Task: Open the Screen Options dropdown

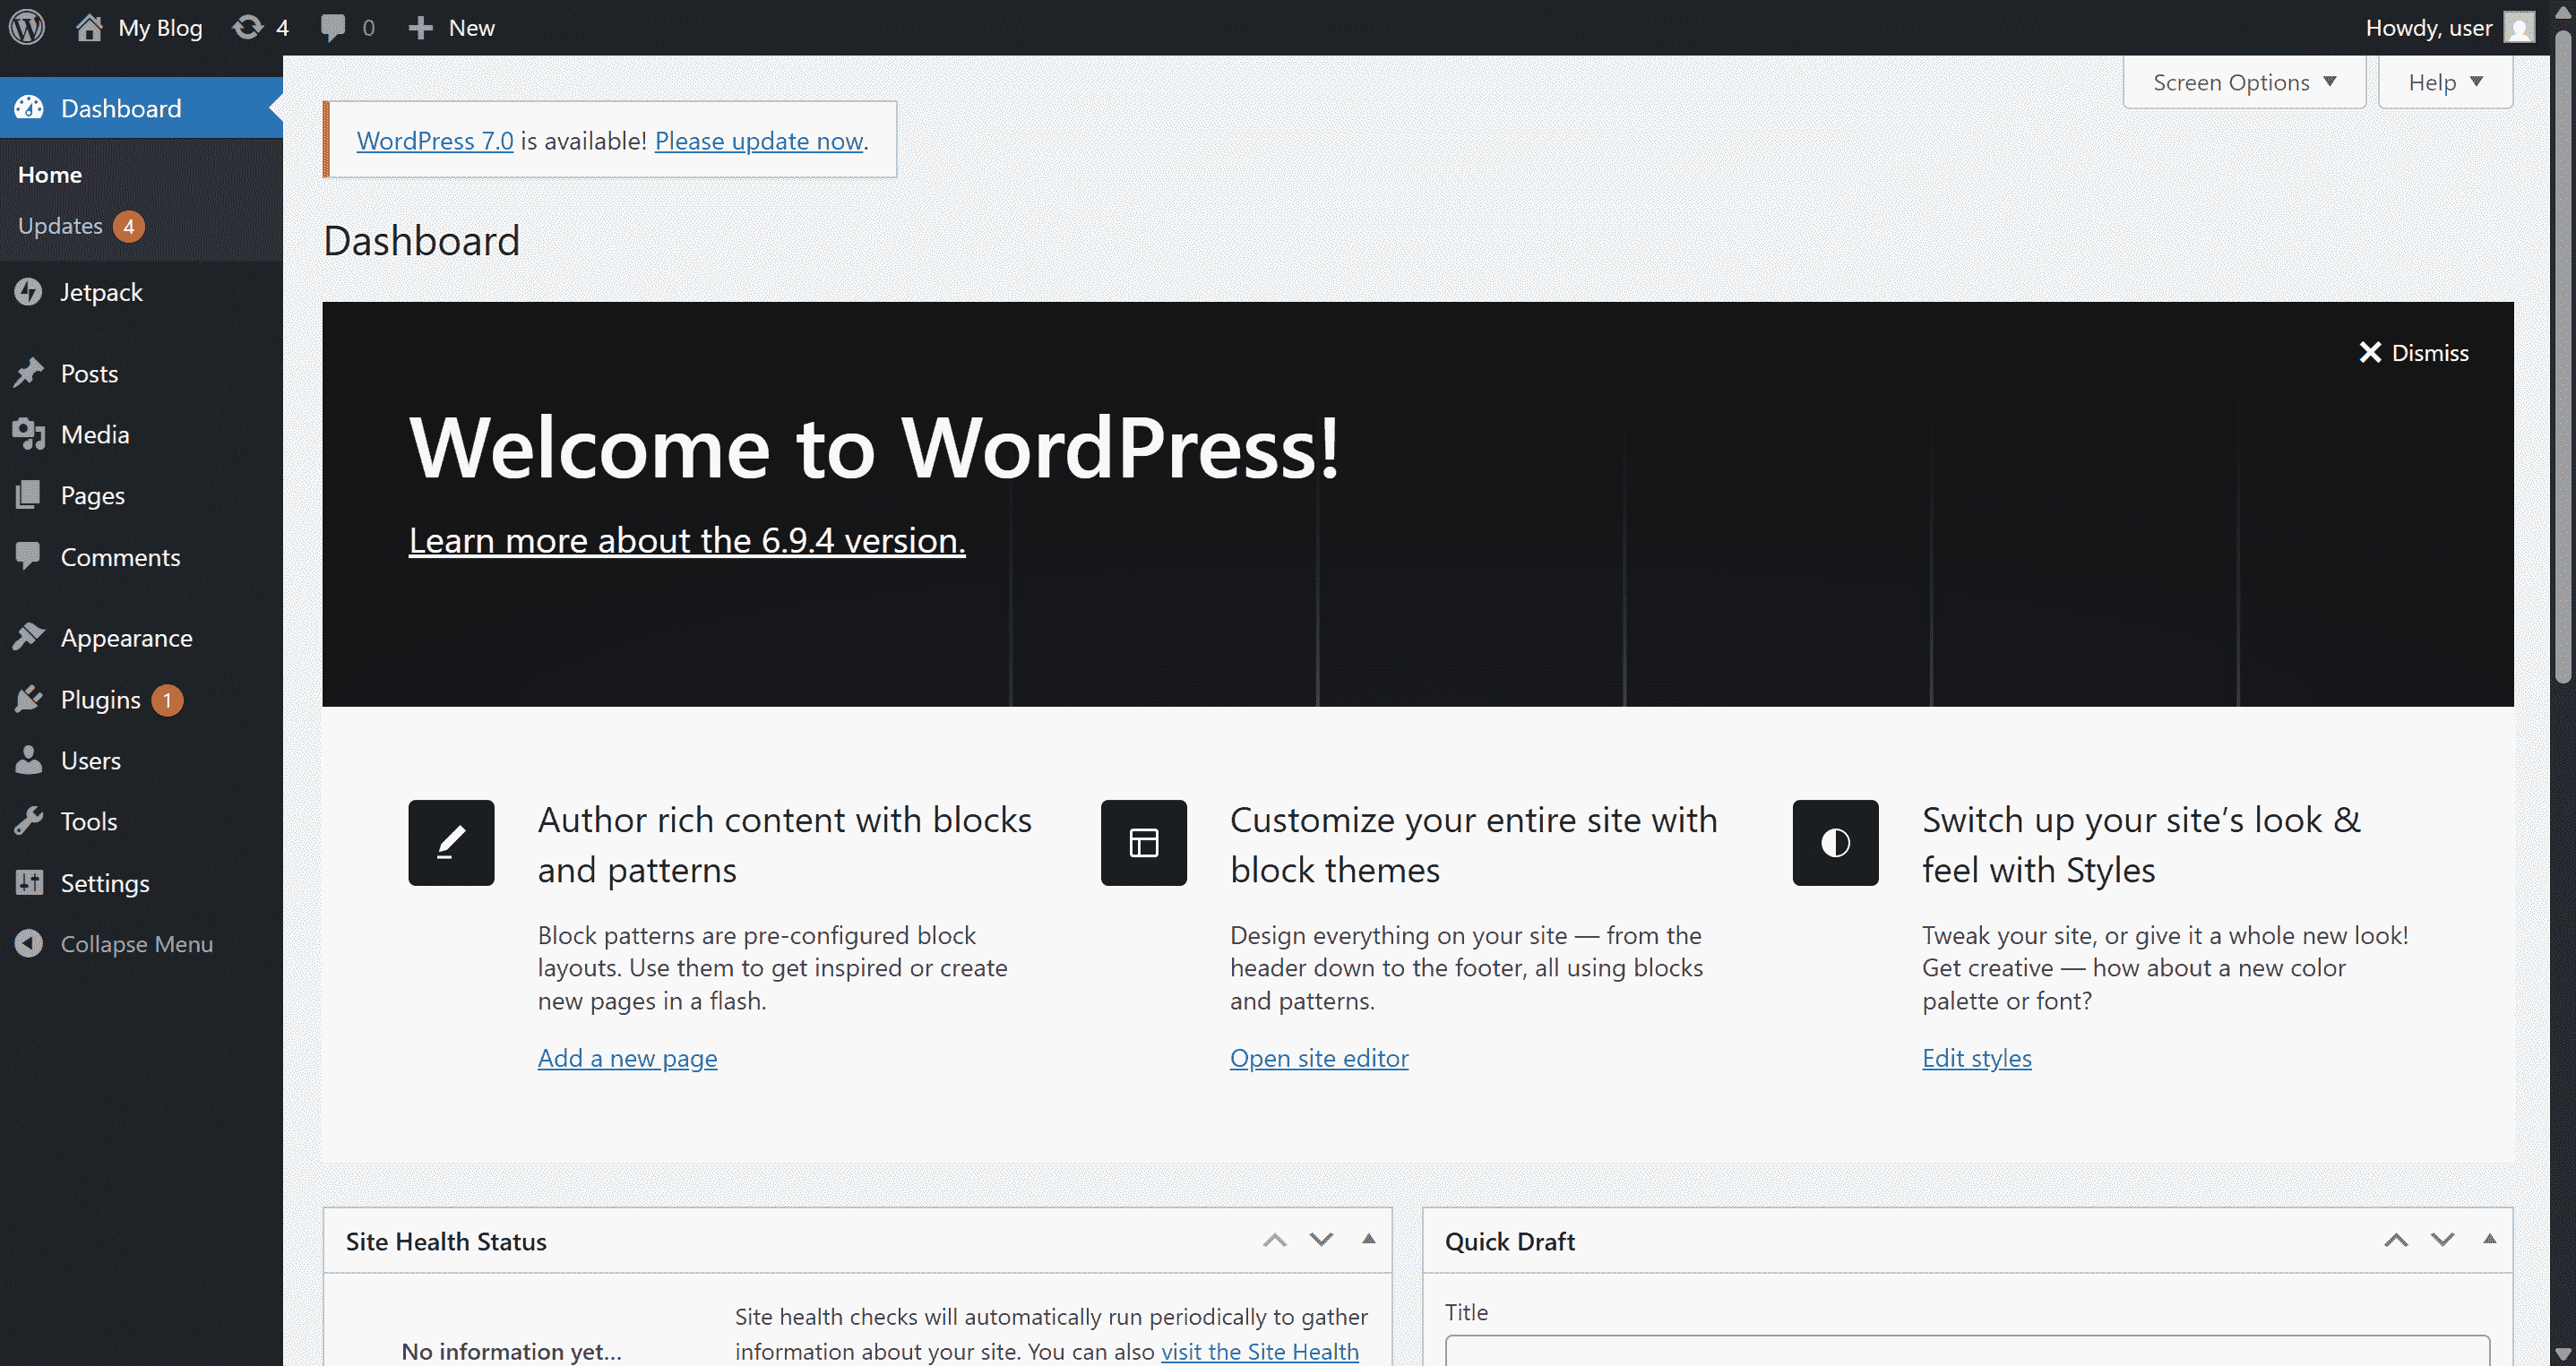Action: [x=2244, y=82]
